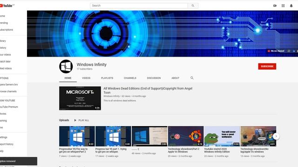Image resolution: width=298 pixels, height=167 pixels.
Task: Click the Windows Infinity channel avatar
Action: (x=66, y=66)
